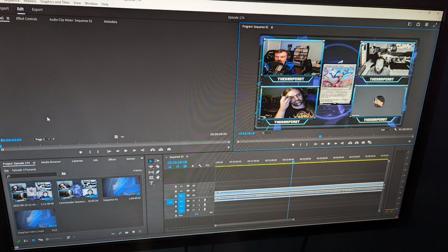Screen dimensions: 448x252
Task: Toggle V1 track output eye
Action: pos(194,195)
